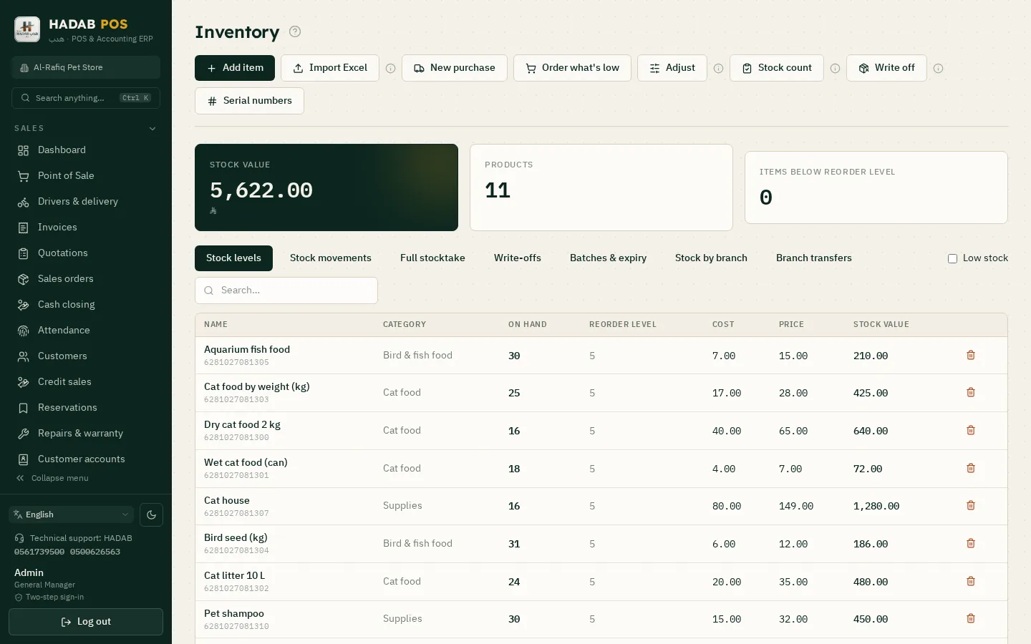
Task: Toggle dark mode with the moon icon
Action: [x=151, y=514]
